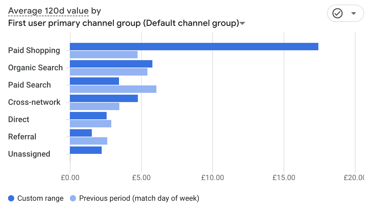Screen dimensions: 374x214
Task: Toggle the Previous period (match day of week) label
Action: click(139, 198)
